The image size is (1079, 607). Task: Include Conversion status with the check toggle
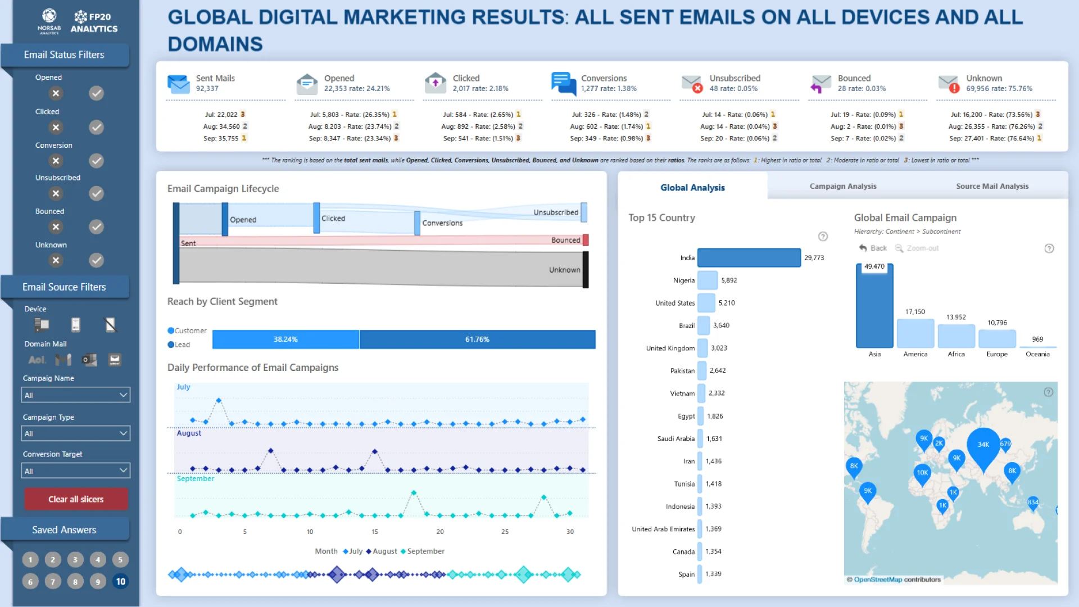(x=96, y=161)
